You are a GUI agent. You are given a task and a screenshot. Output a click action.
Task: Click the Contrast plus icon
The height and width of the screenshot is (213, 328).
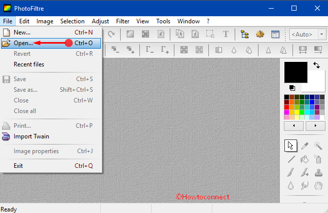[130, 50]
